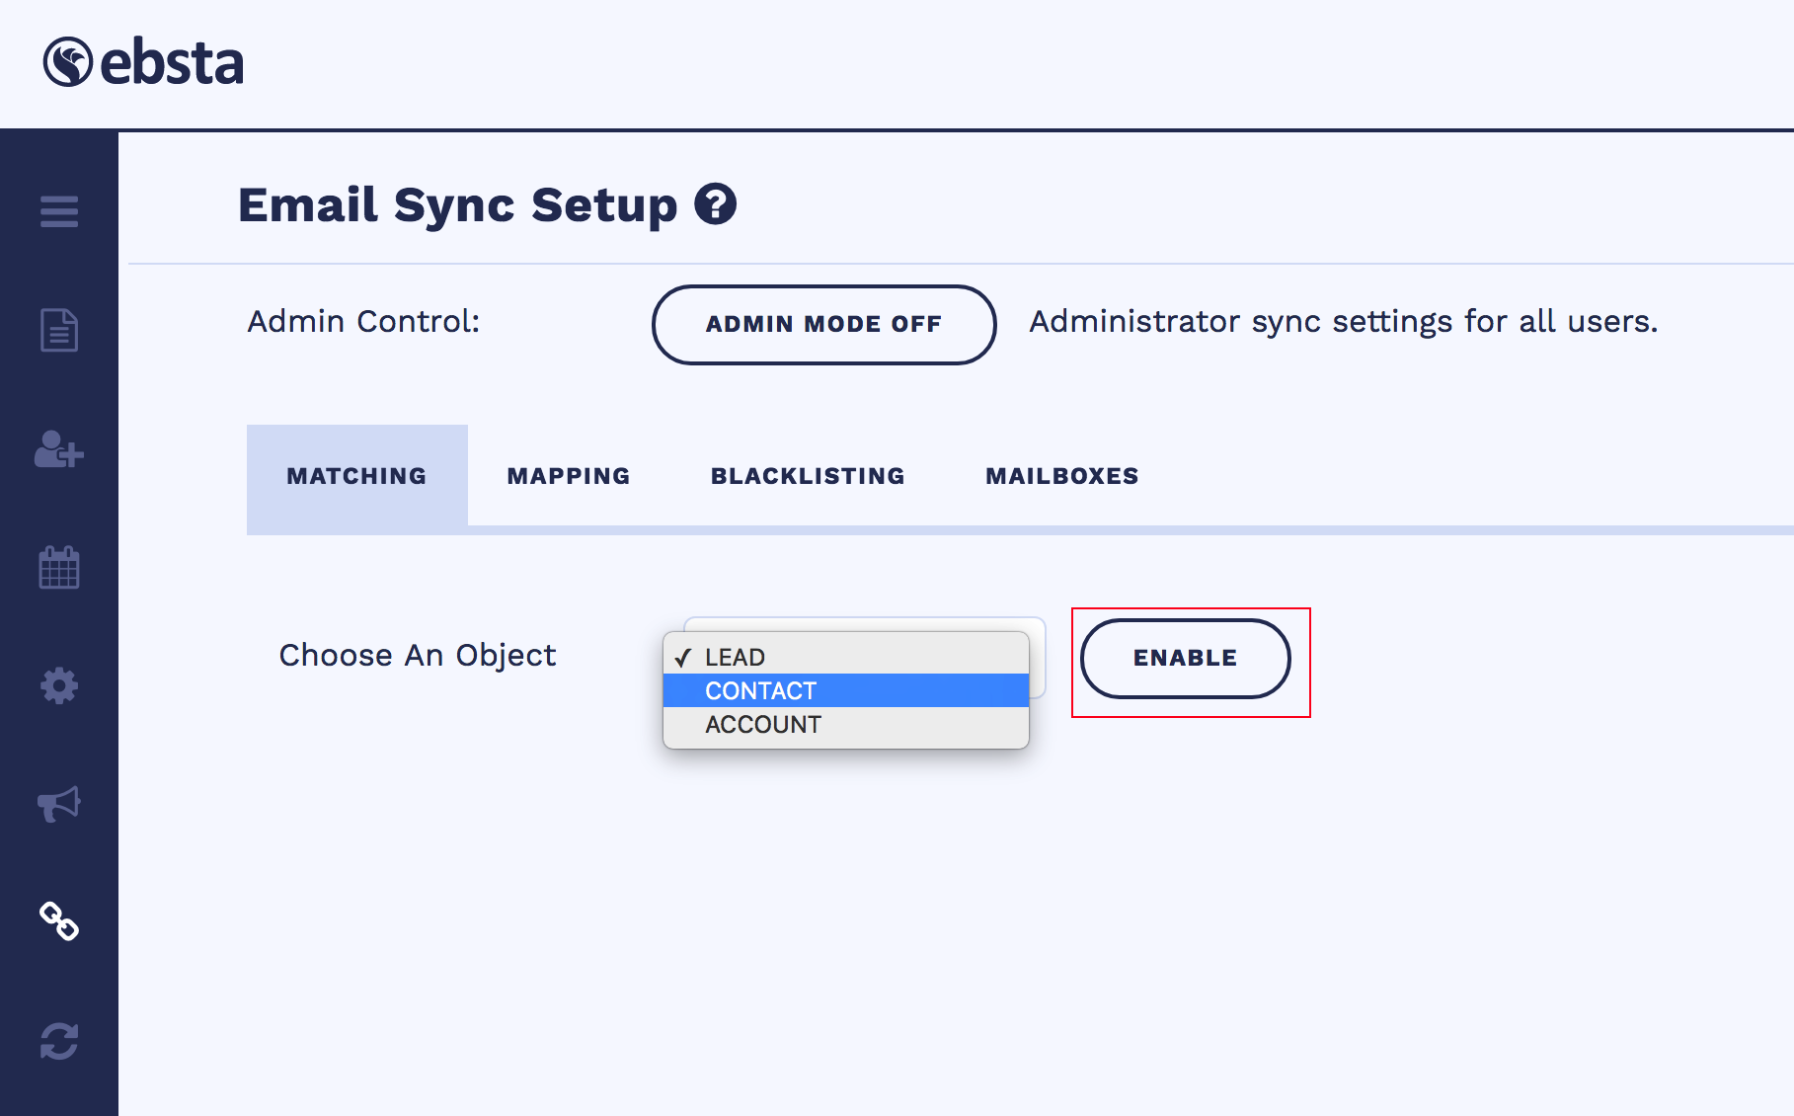Click the sync refresh arrows icon
This screenshot has height=1116, width=1794.
tap(59, 1041)
